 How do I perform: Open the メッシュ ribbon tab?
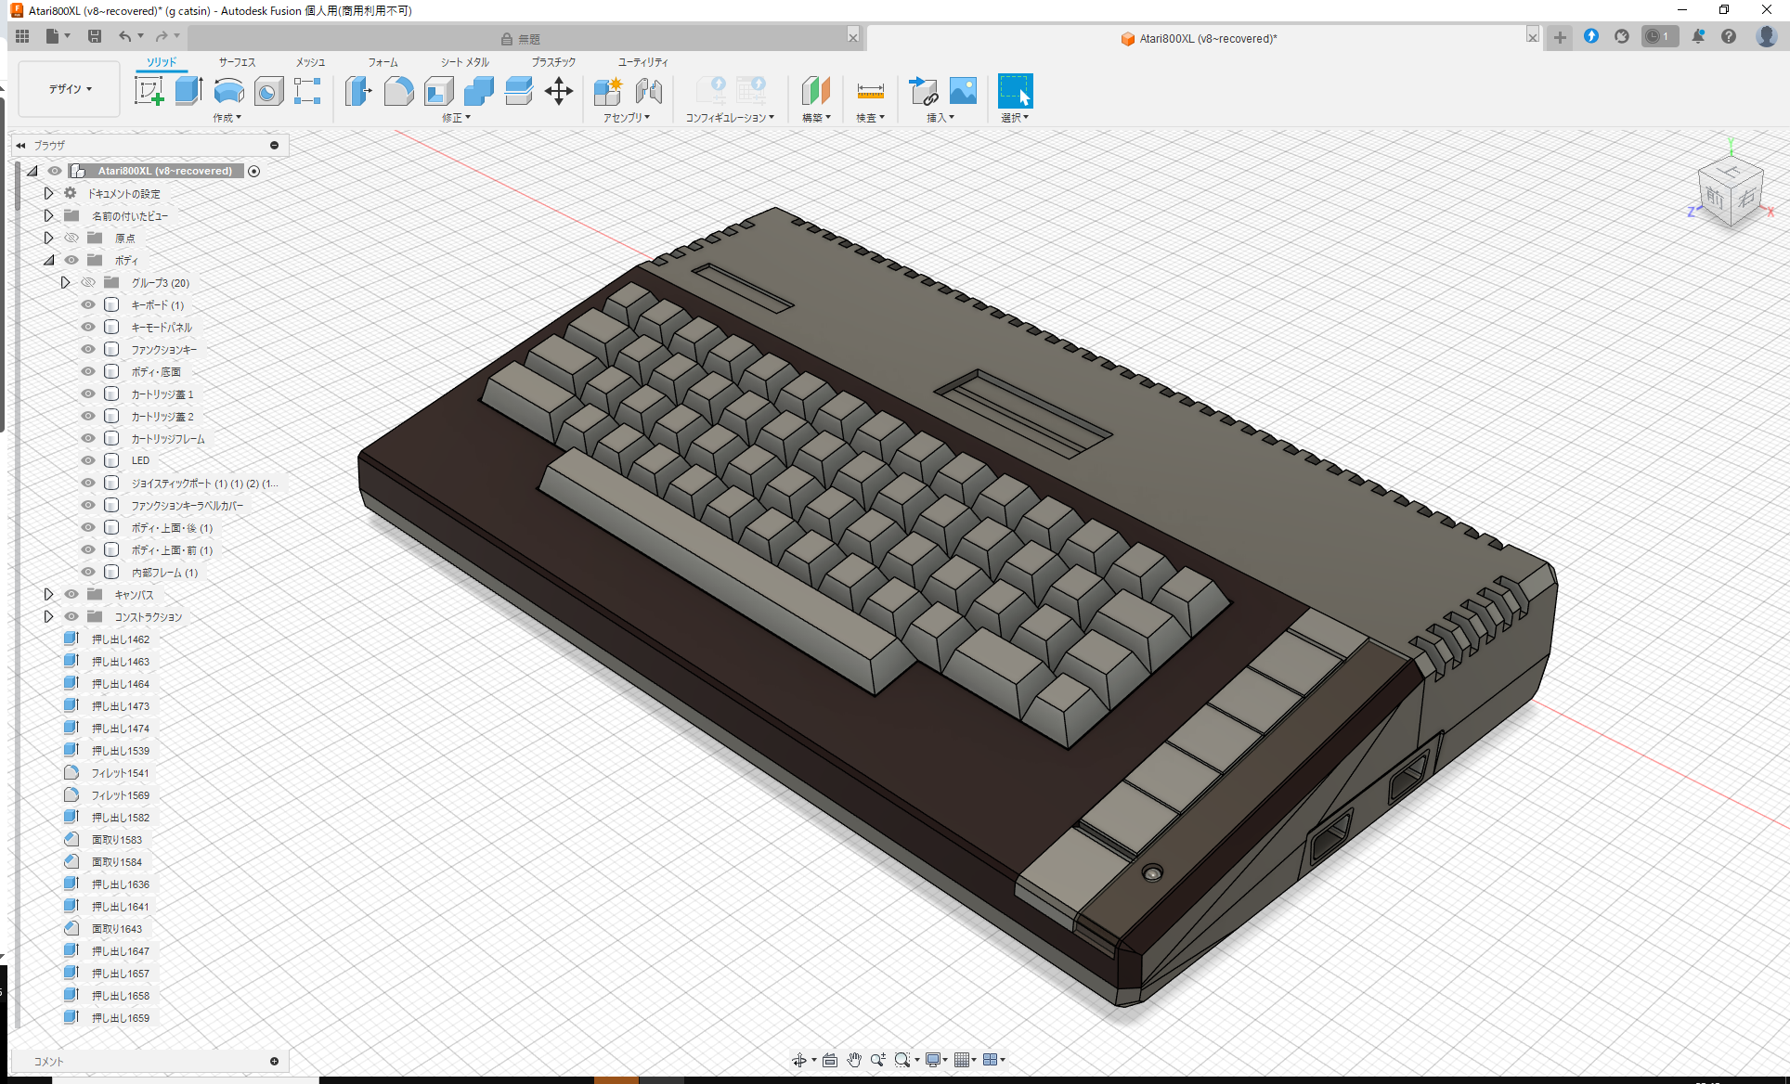(x=309, y=62)
